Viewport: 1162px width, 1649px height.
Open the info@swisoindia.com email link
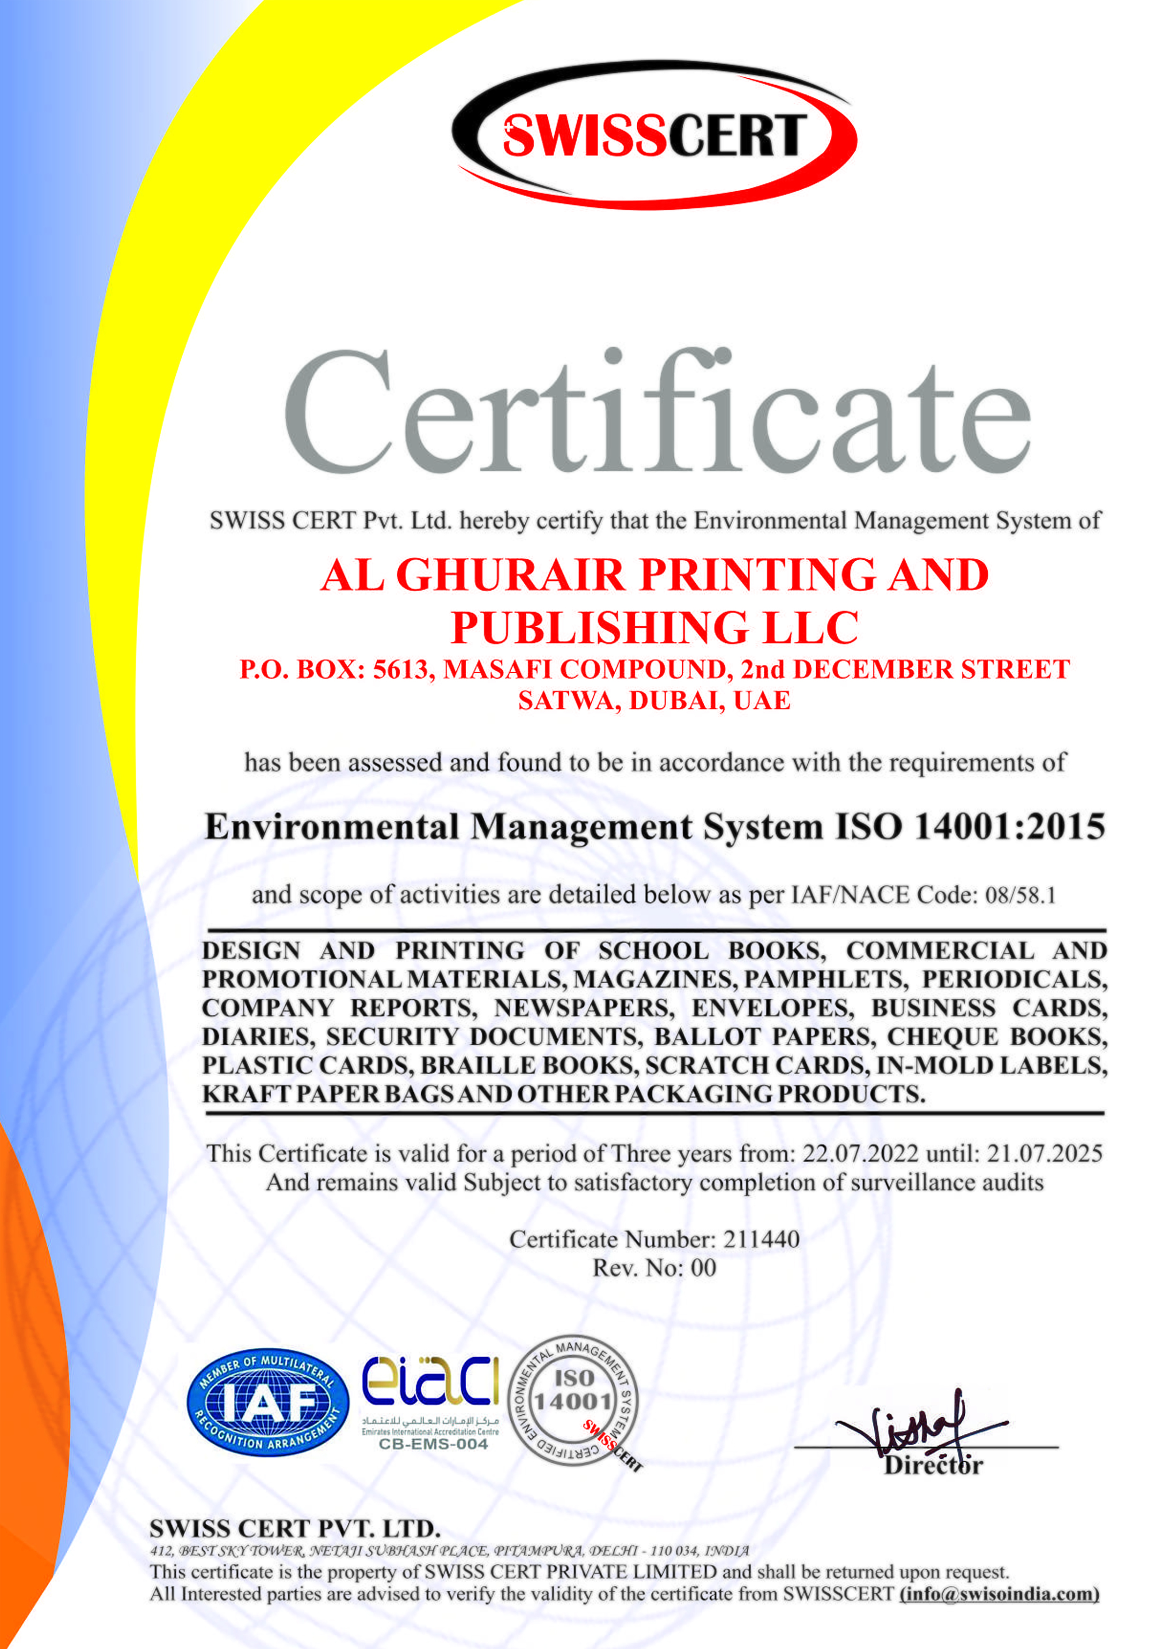(999, 1594)
